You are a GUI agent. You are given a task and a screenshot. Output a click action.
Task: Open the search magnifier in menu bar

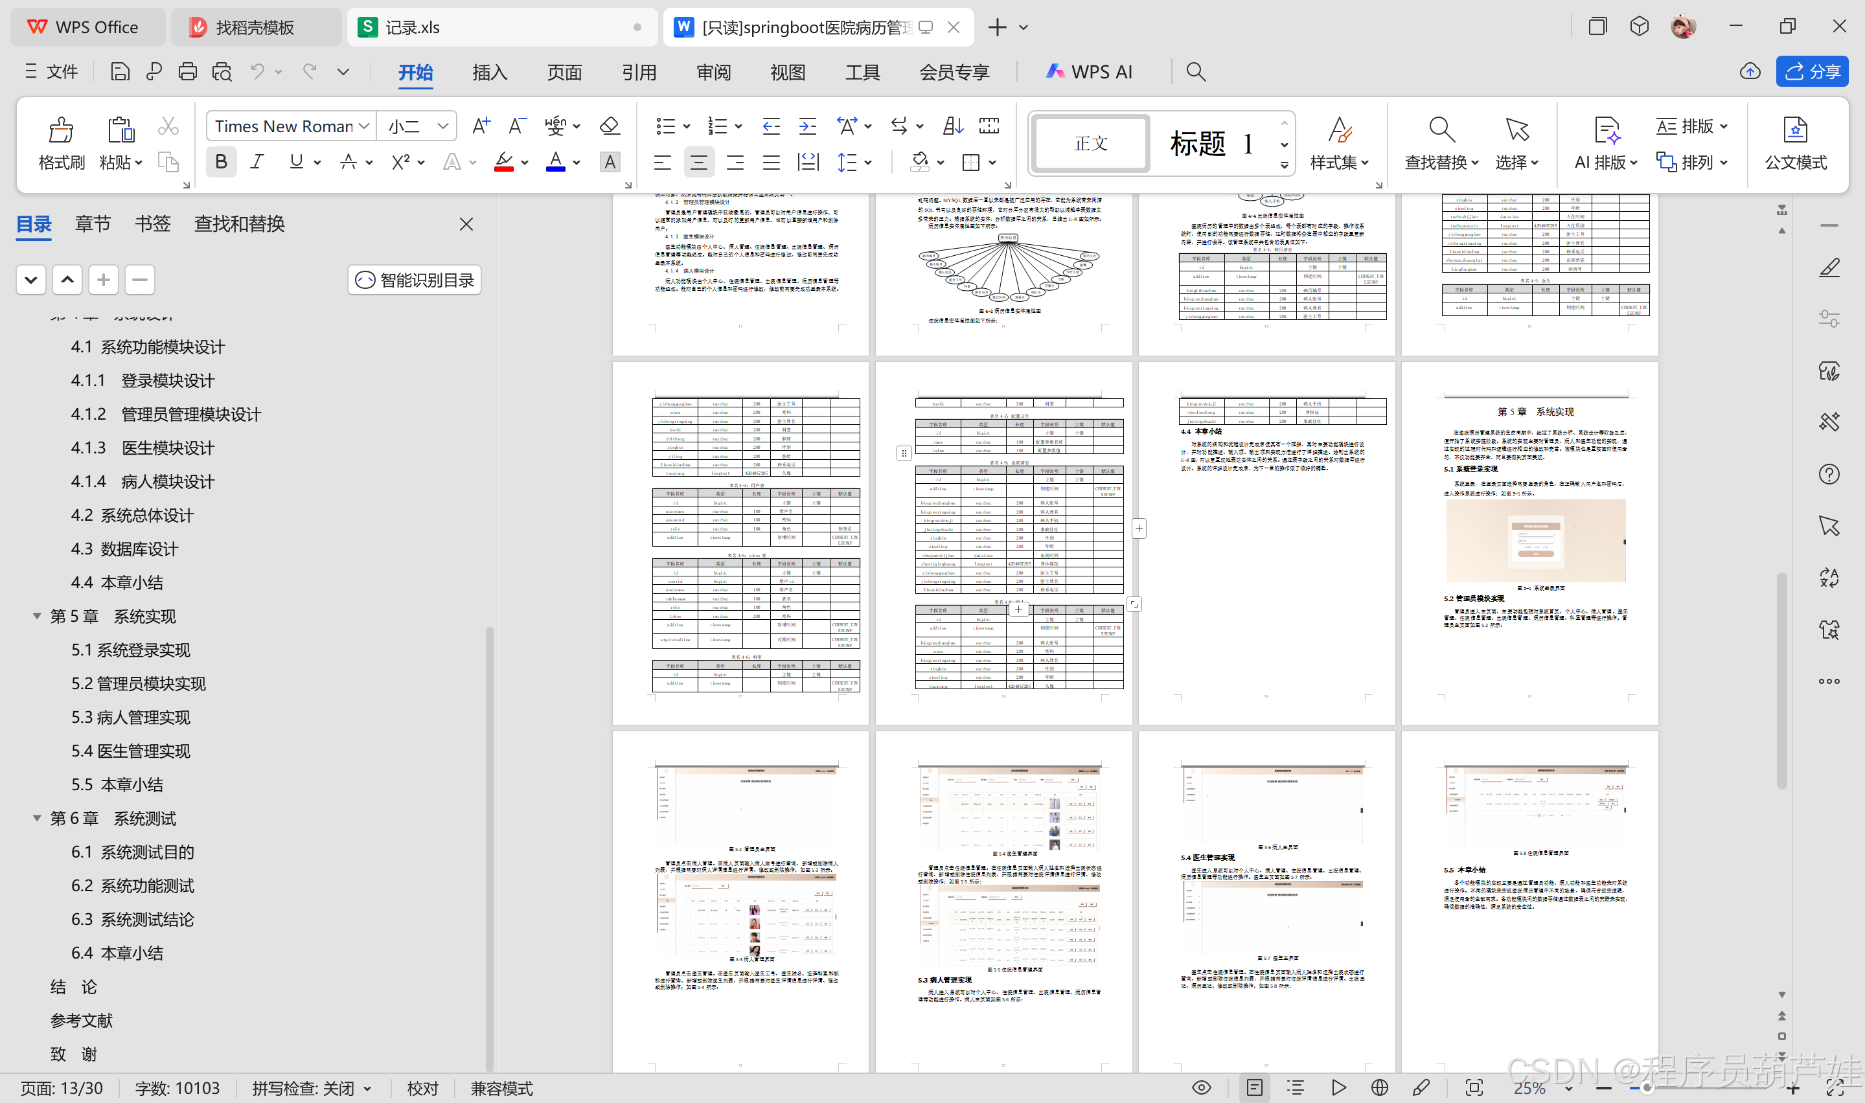pos(1195,72)
